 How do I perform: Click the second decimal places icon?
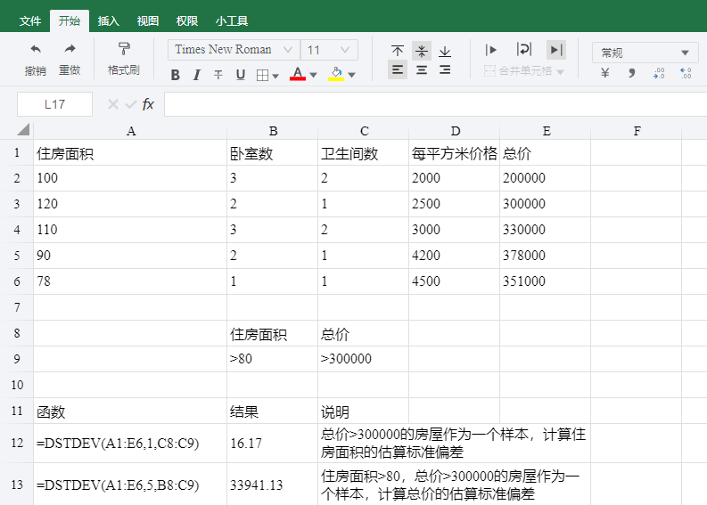click(x=686, y=73)
